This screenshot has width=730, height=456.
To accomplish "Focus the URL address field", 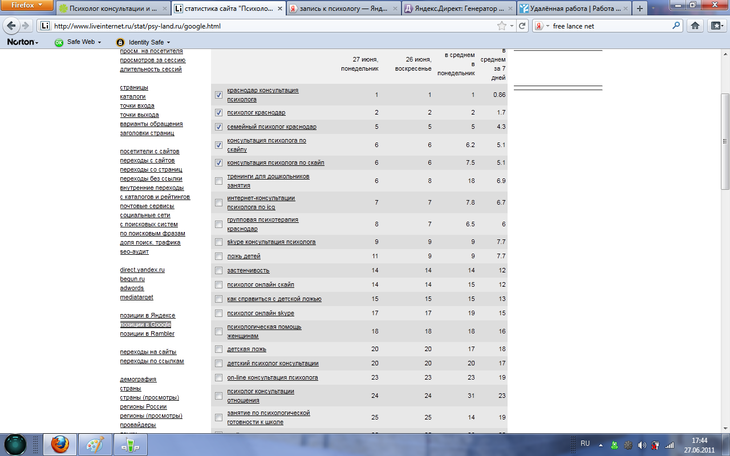I will pos(273,26).
